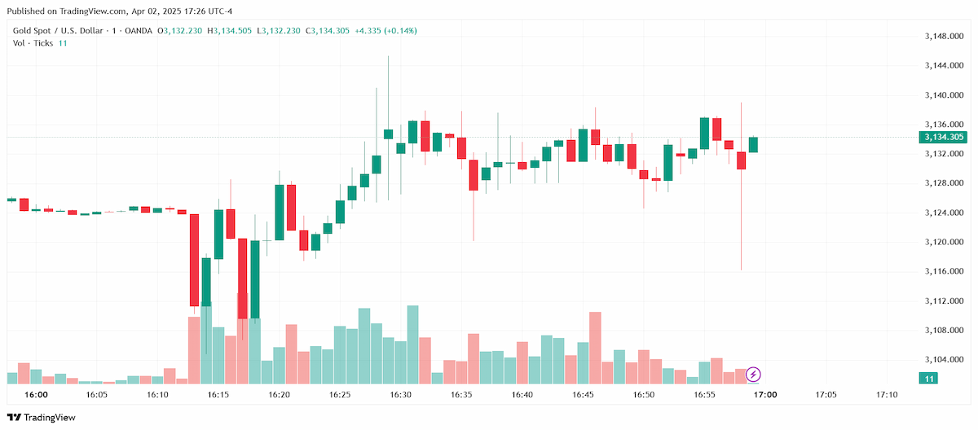Click the 17:10 time axis label
978x430 pixels.
pos(886,395)
